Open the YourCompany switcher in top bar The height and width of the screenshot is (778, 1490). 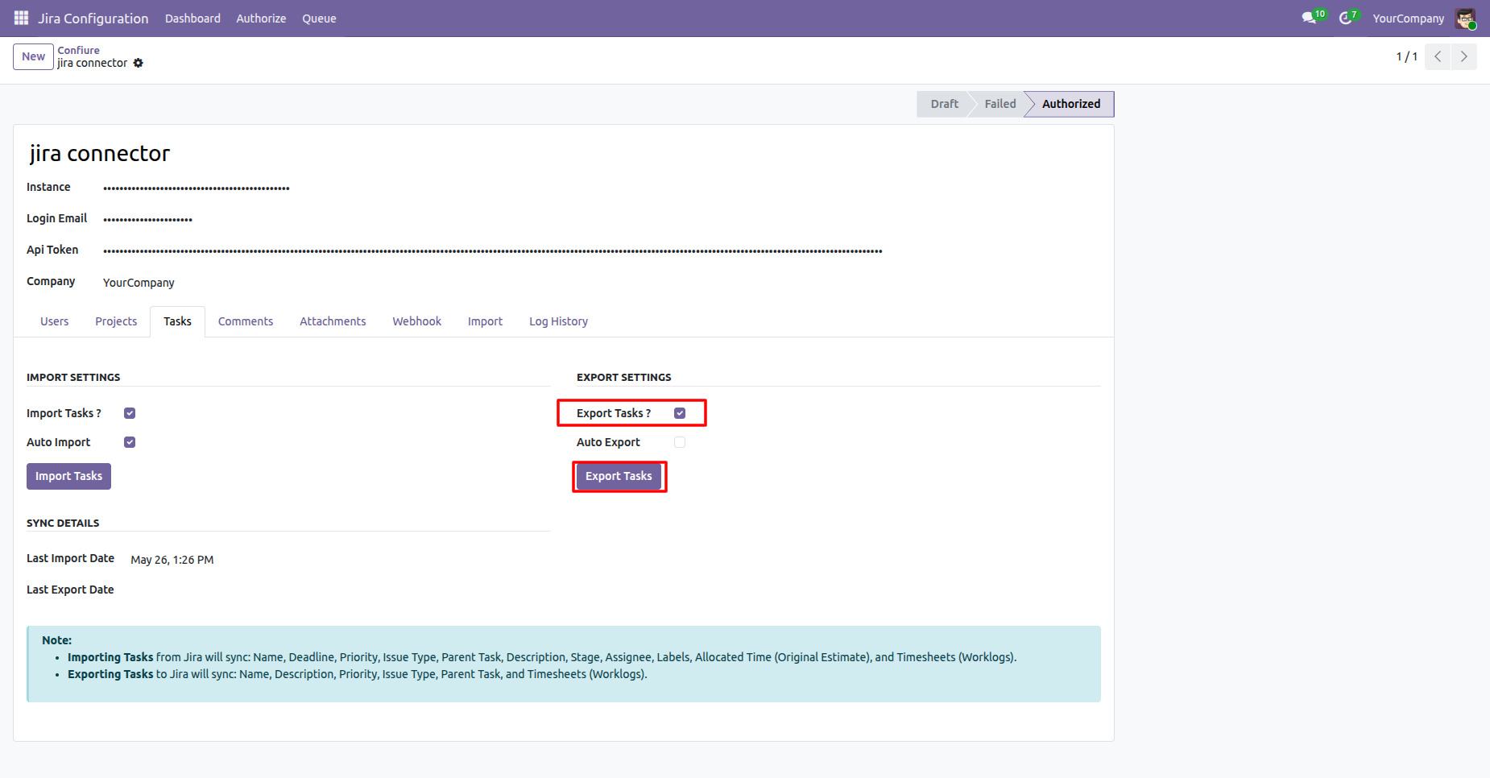coord(1409,19)
